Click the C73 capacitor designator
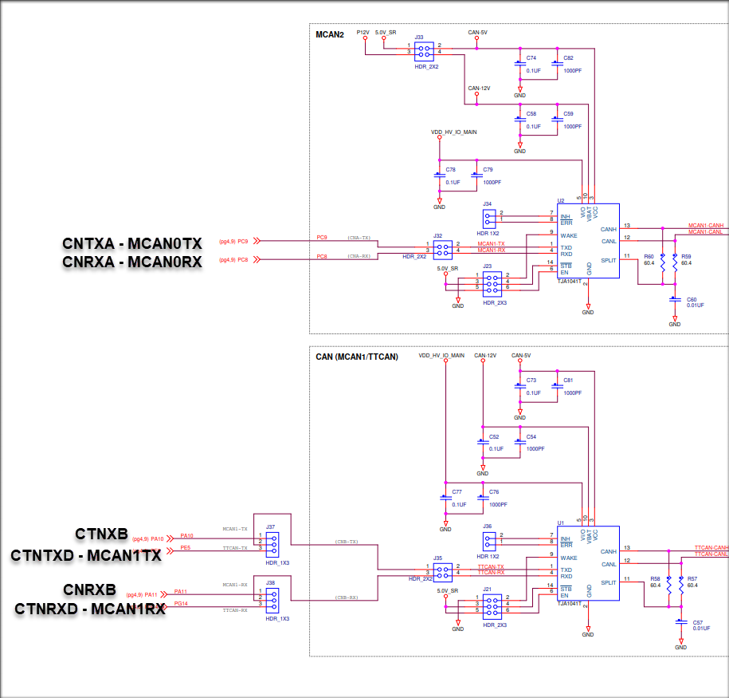729x698 pixels. click(x=531, y=381)
